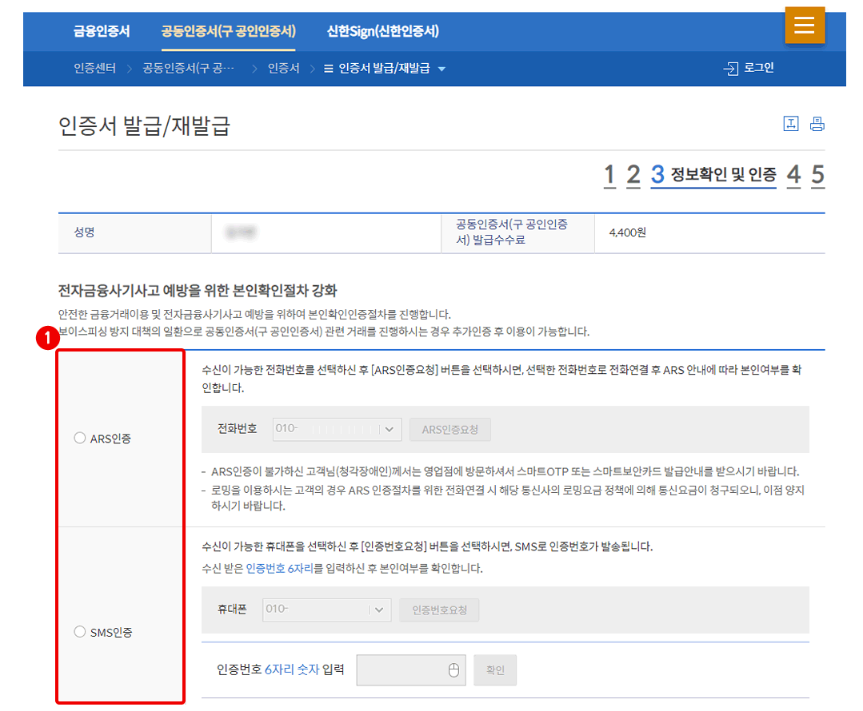Click step 3 정보확인 및 인증
Screen dimensions: 863x711
pos(713,175)
